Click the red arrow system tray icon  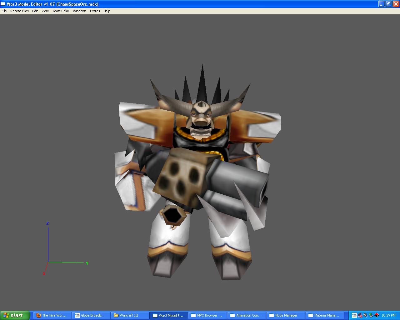(377, 315)
